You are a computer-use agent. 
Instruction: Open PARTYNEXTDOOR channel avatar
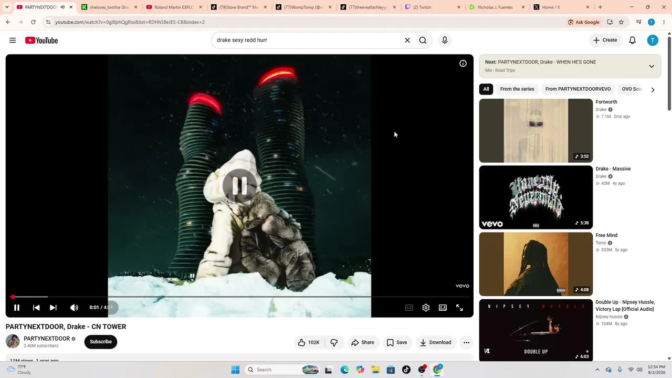pos(13,342)
